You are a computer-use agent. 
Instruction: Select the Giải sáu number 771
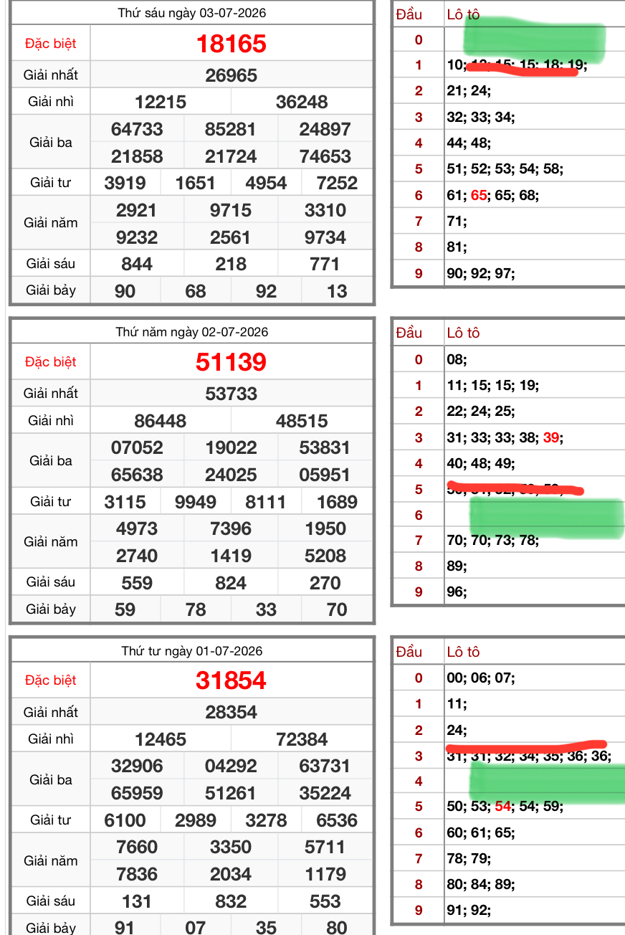[x=325, y=264]
